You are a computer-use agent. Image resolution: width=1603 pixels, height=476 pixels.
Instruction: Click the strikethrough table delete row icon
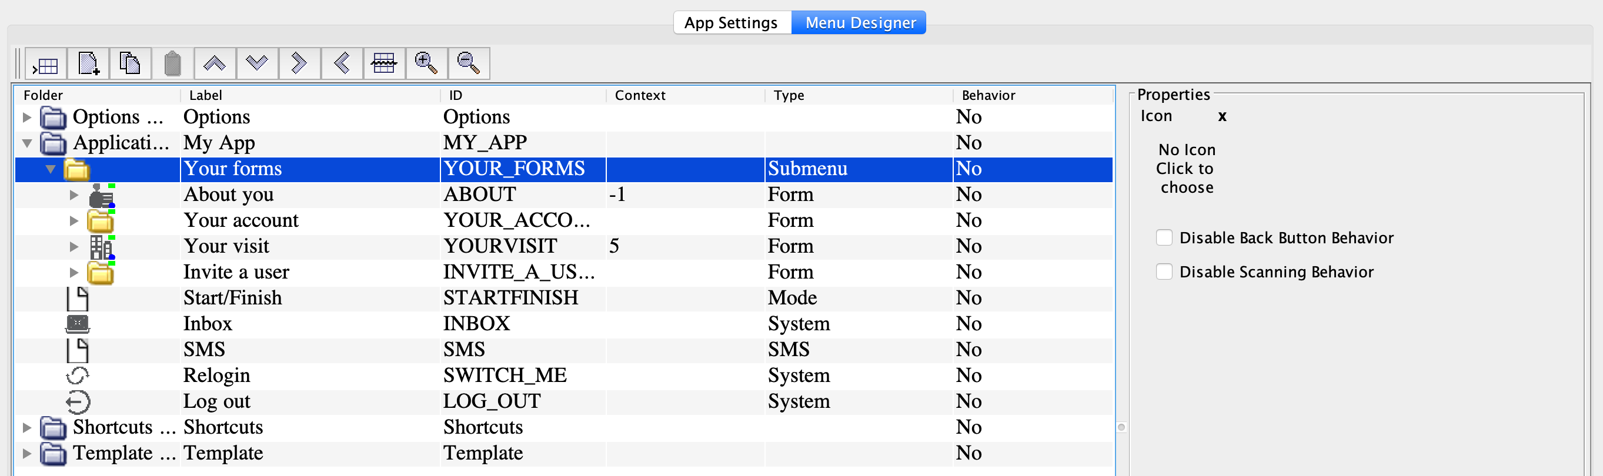tap(384, 64)
